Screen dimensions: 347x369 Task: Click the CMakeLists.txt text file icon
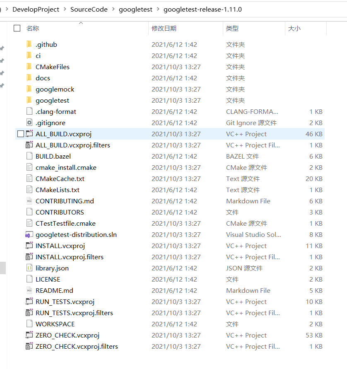click(29, 190)
